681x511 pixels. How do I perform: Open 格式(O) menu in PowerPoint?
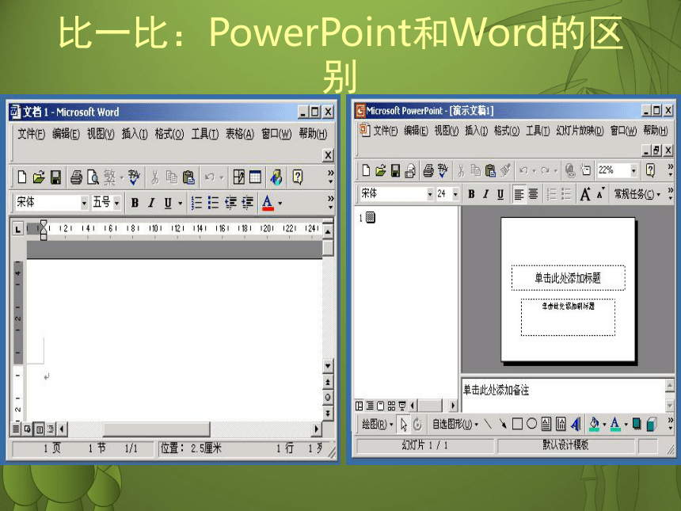click(x=507, y=131)
